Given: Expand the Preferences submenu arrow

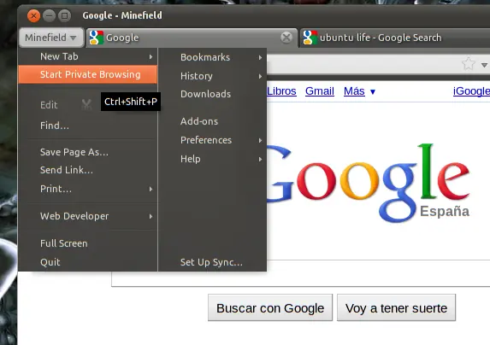Looking at the screenshot, I should coord(260,140).
